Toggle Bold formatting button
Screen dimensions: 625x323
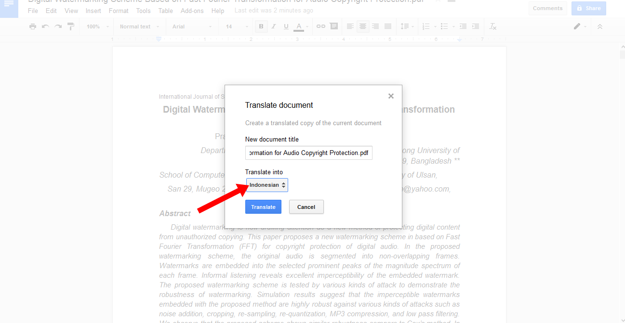click(x=261, y=26)
